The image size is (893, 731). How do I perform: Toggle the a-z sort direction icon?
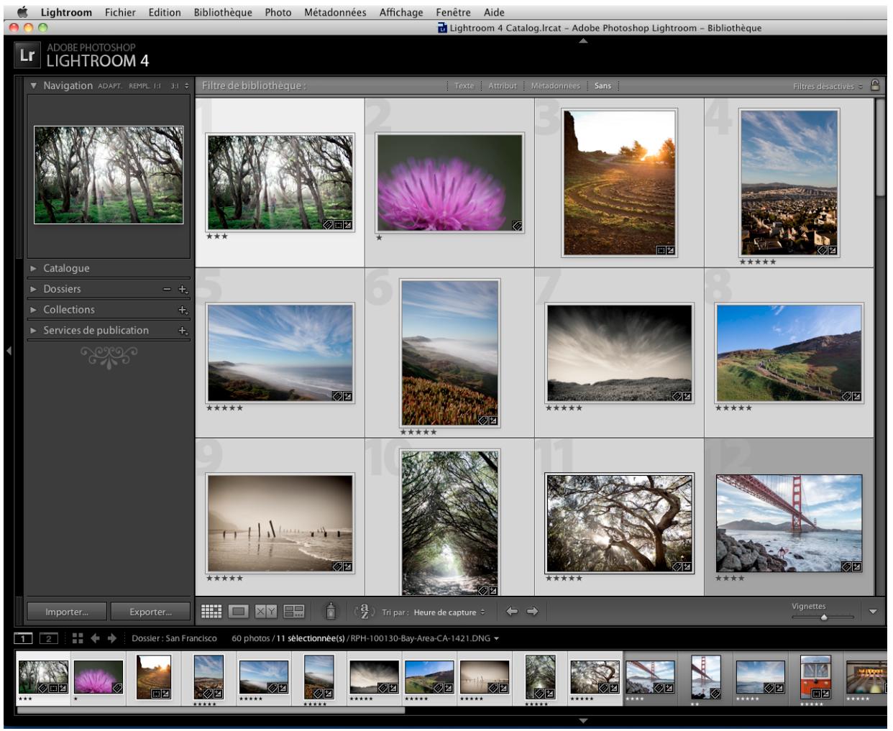point(365,612)
